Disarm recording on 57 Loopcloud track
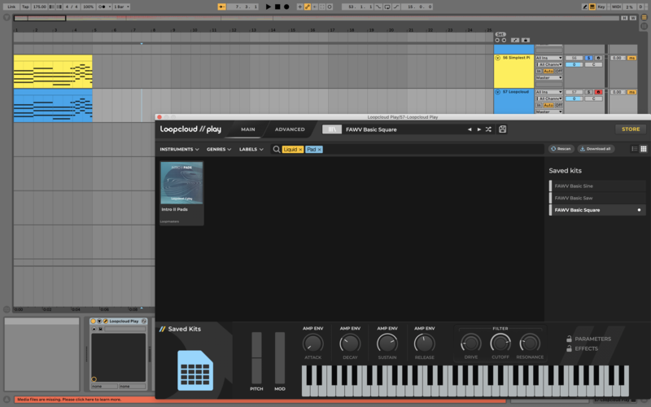Image resolution: width=651 pixels, height=407 pixels. pyautogui.click(x=598, y=92)
